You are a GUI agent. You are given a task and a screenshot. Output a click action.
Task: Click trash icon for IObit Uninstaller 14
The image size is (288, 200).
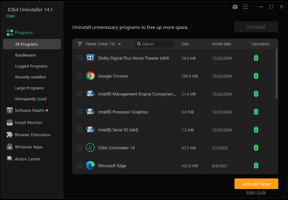pos(256,147)
